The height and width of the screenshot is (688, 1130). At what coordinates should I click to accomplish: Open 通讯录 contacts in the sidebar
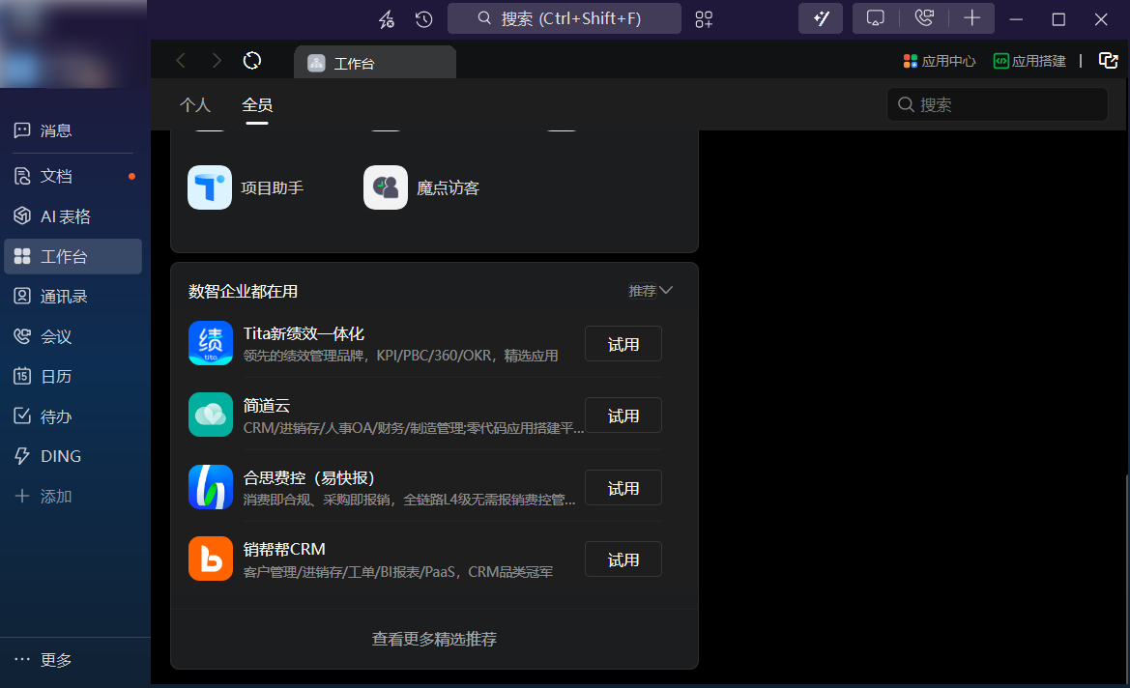pyautogui.click(x=72, y=296)
